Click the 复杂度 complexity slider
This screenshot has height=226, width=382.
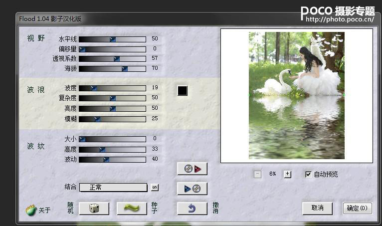[x=112, y=98]
